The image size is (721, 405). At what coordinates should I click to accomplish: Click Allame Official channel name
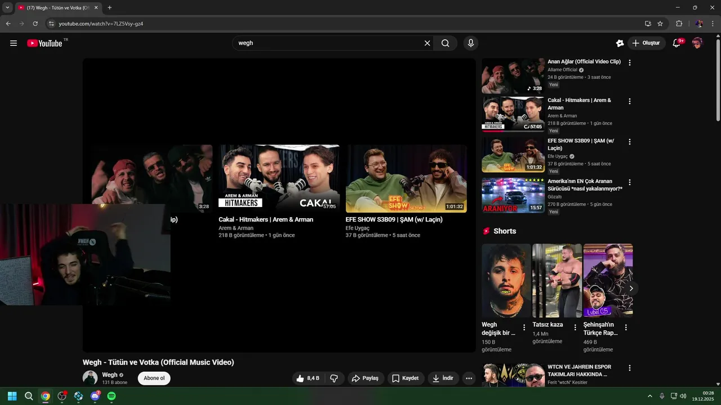coord(562,70)
